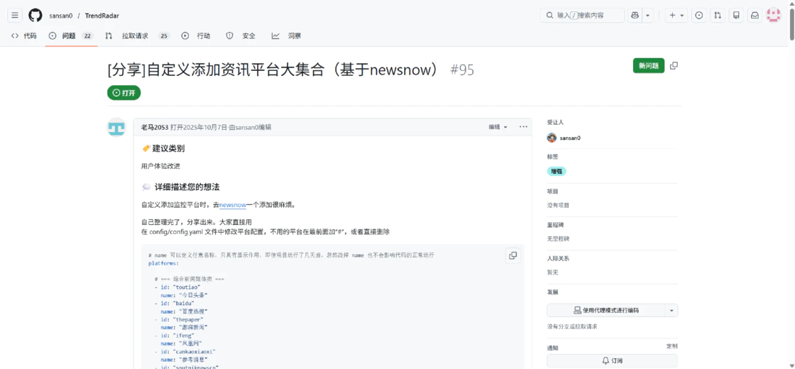Open 老马2053 author avatar
795x369 pixels.
(x=116, y=127)
